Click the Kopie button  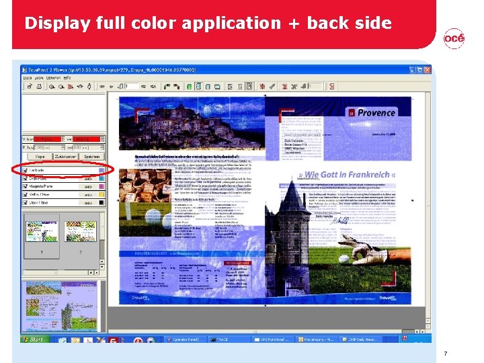(x=40, y=157)
